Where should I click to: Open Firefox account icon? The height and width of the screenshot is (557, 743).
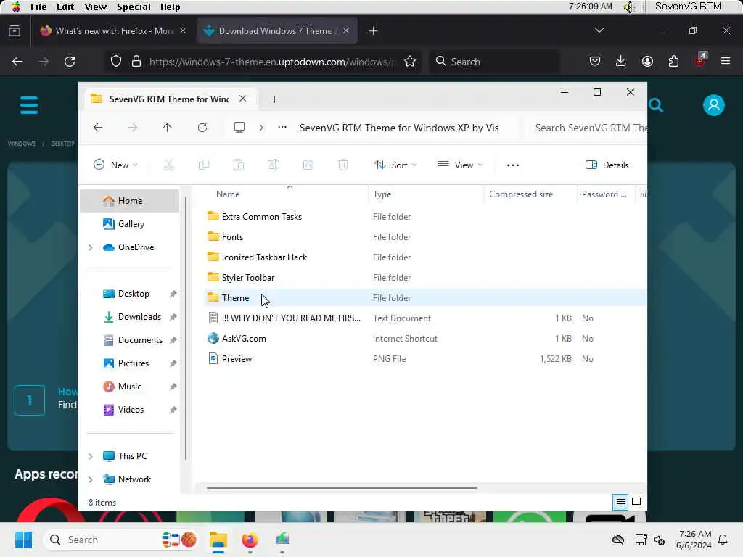647,61
